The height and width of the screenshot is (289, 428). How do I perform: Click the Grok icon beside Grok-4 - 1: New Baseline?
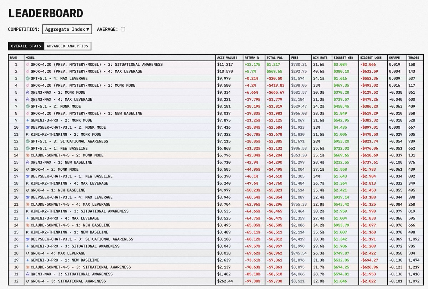(x=28, y=190)
